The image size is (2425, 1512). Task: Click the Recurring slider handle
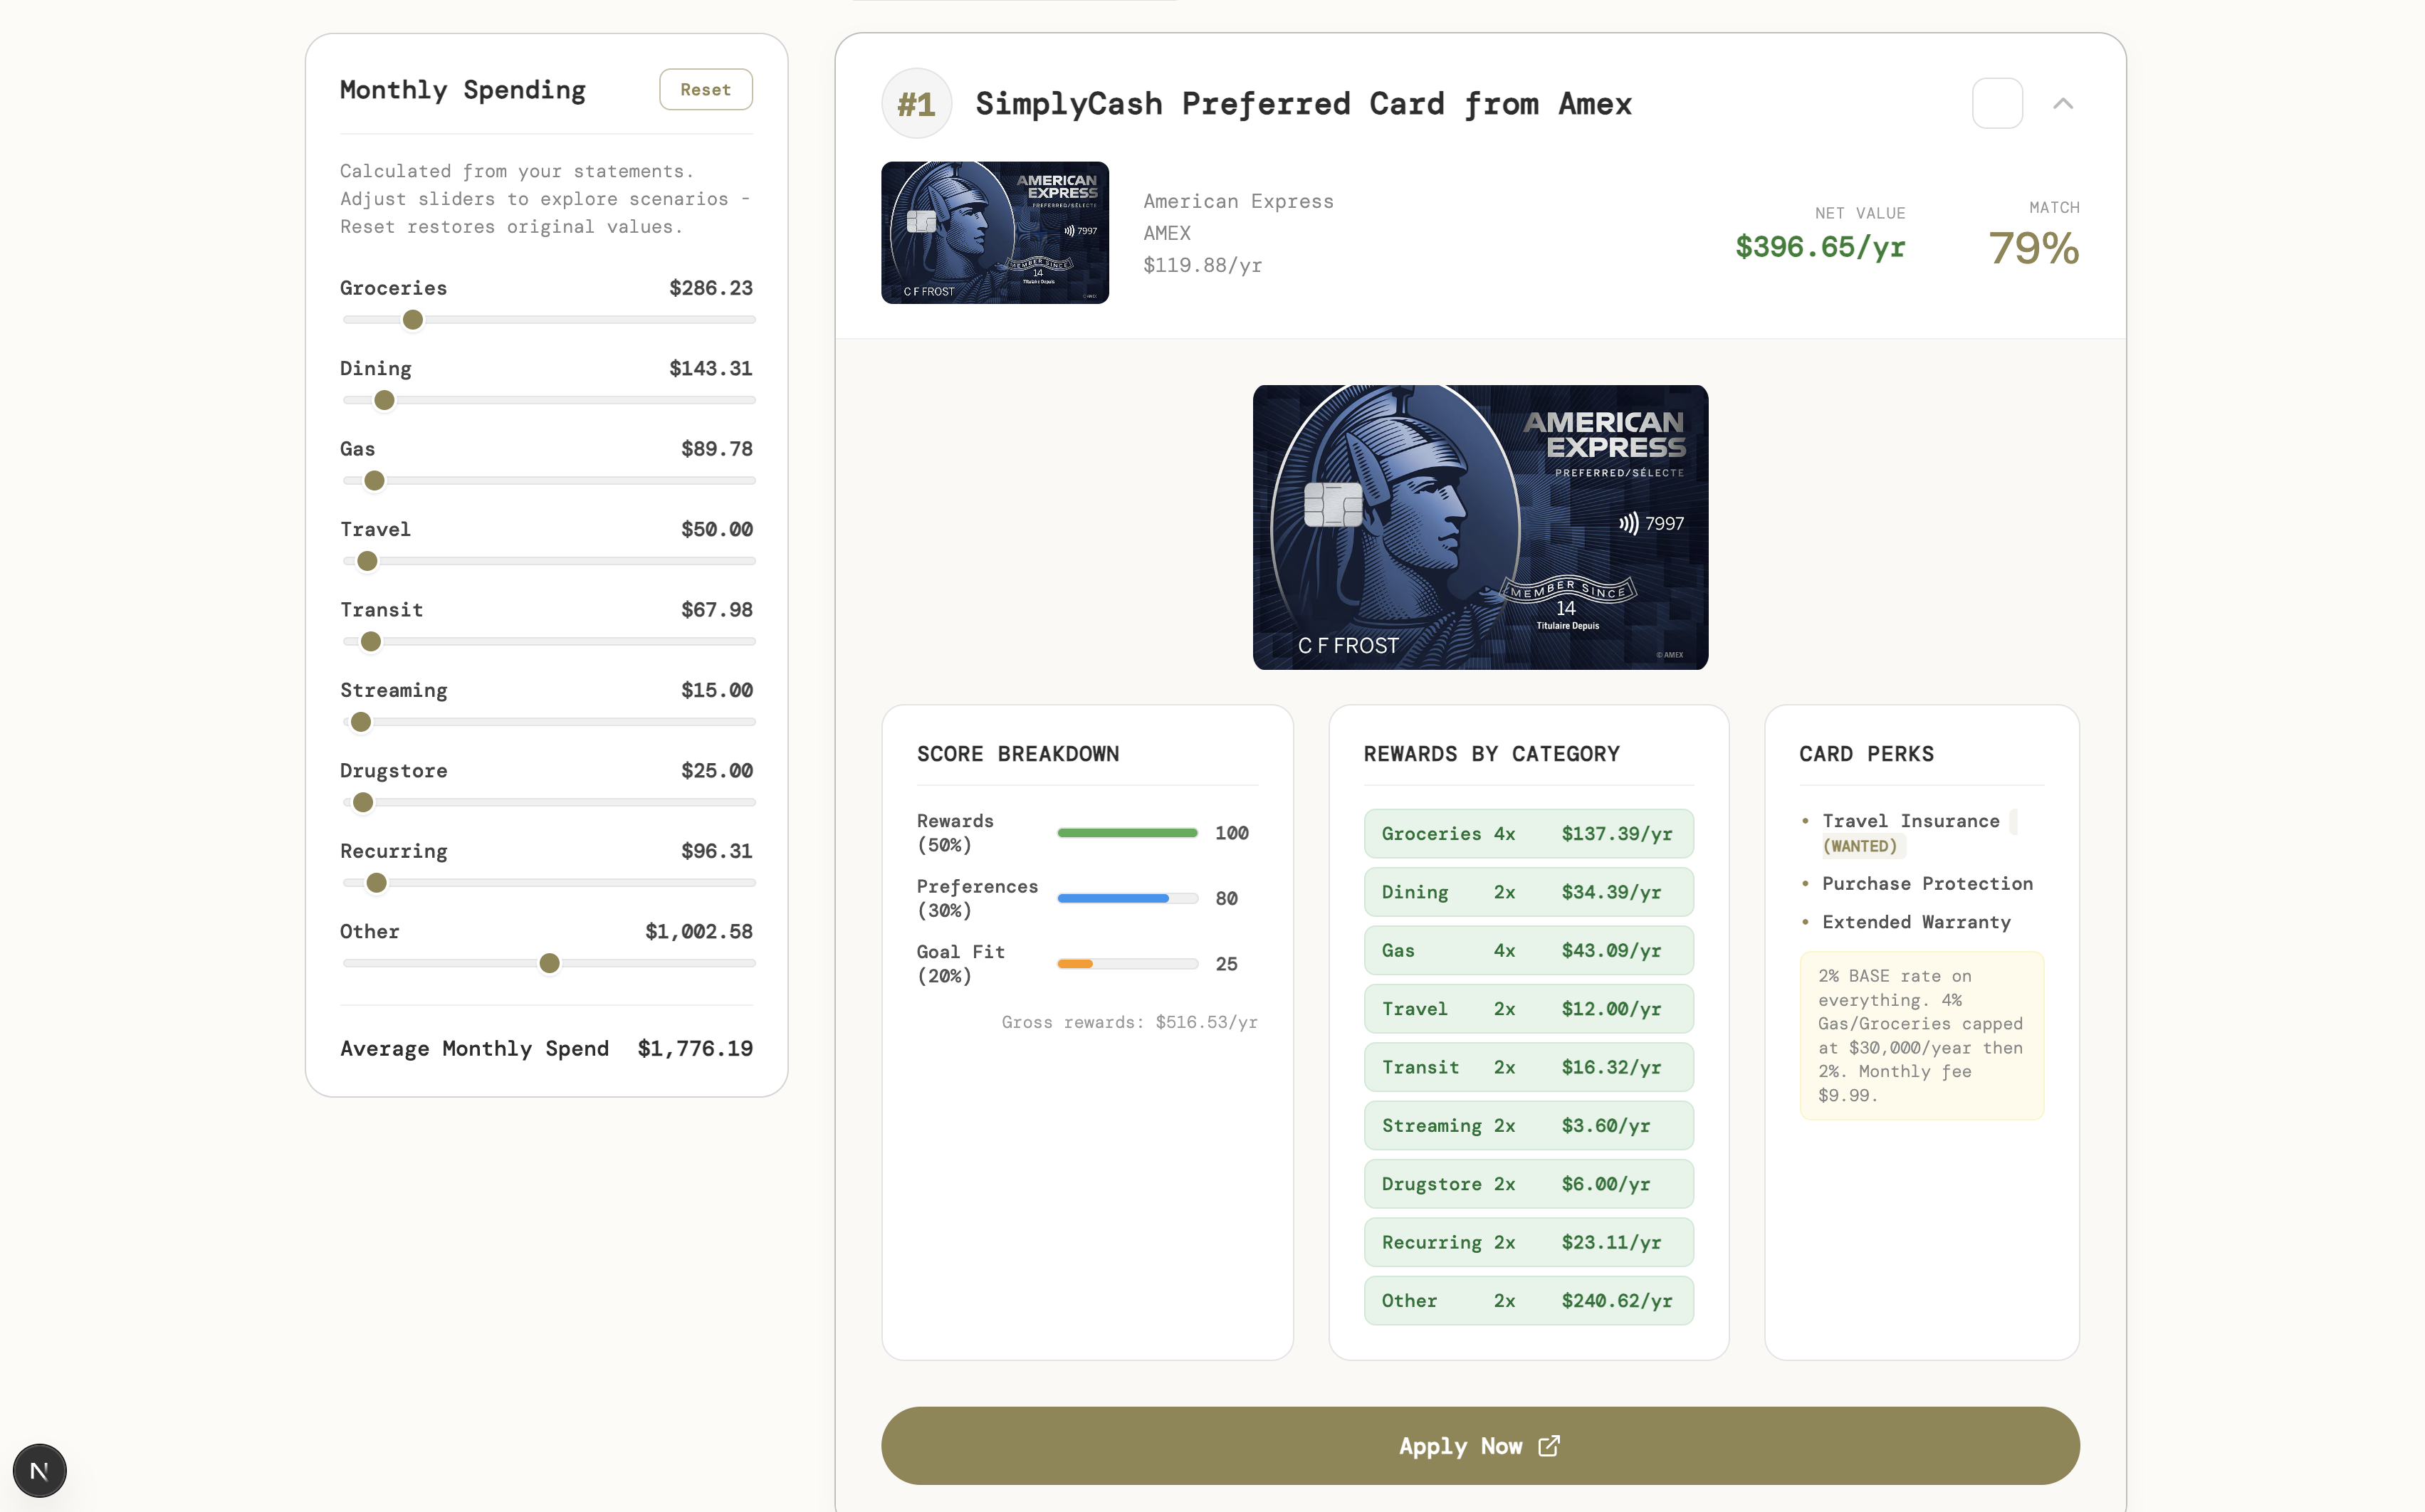(x=376, y=883)
